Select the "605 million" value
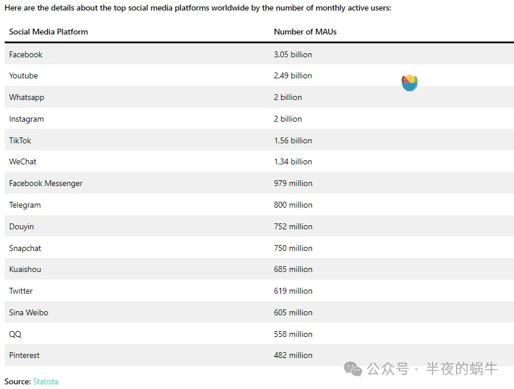The width and height of the screenshot is (514, 389). pyautogui.click(x=293, y=312)
